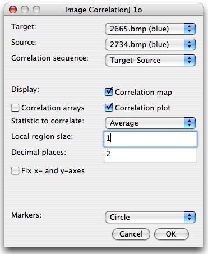Viewport: 208px width, 254px height.
Task: Click blue stepper arrows on Target dropdown
Action: pyautogui.click(x=189, y=29)
